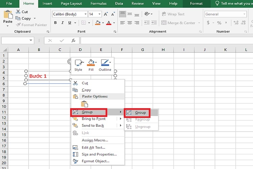Open the Font dialog launcher
The height and width of the screenshot is (169, 253).
[115, 31]
